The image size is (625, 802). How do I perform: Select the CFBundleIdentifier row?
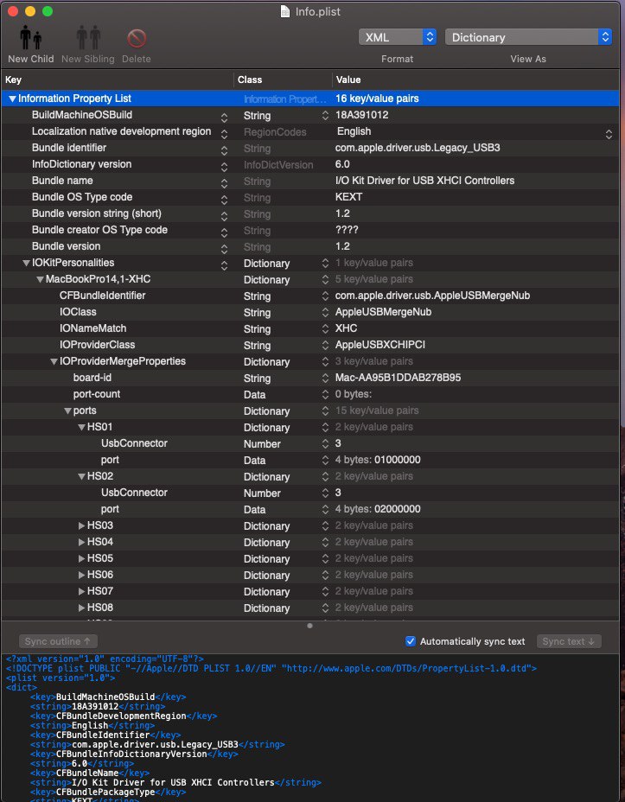[310, 296]
